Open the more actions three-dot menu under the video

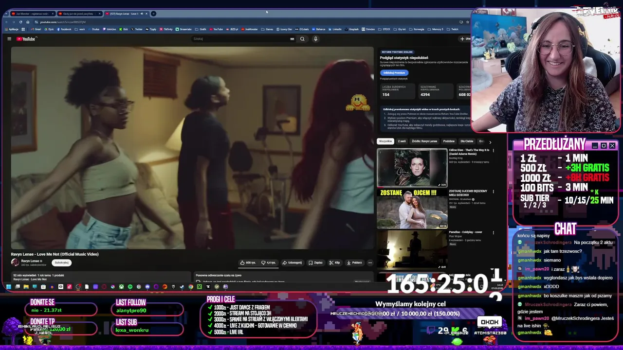click(370, 262)
